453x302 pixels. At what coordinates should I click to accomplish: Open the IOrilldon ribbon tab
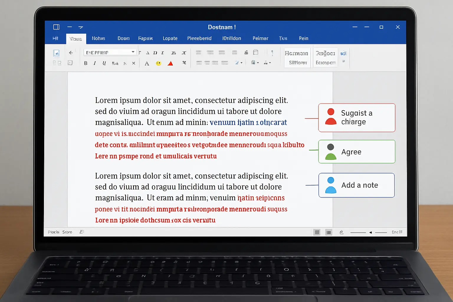click(x=232, y=38)
